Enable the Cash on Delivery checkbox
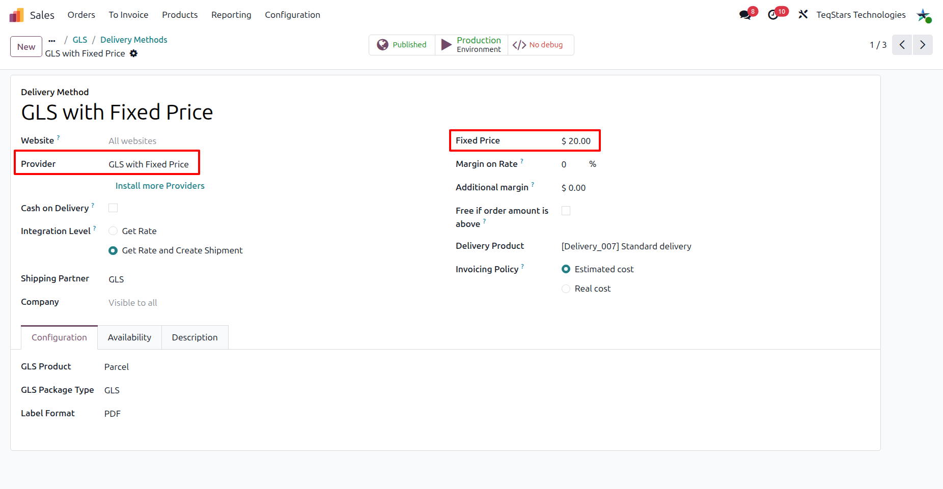 click(x=113, y=208)
